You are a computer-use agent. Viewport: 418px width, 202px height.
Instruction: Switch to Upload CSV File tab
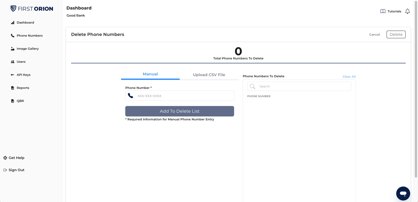(209, 75)
